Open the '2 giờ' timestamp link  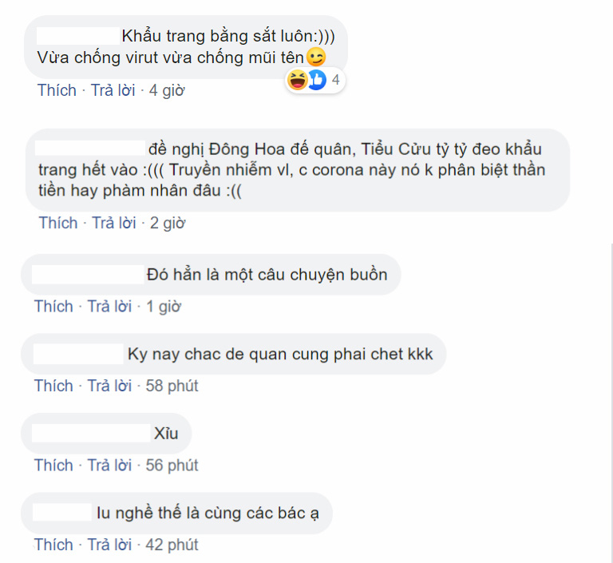click(x=168, y=224)
